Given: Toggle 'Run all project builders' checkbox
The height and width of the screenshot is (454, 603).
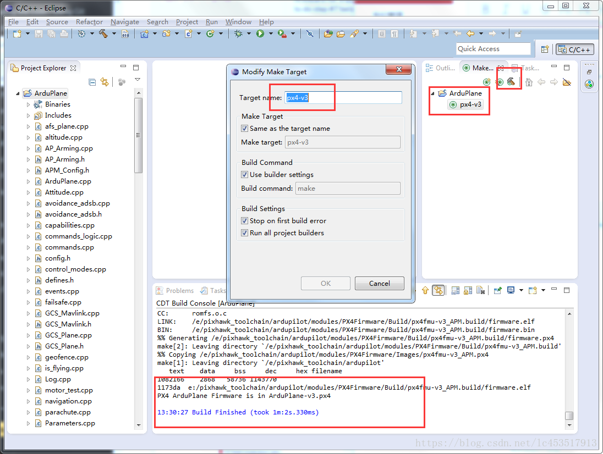Looking at the screenshot, I should click(x=245, y=232).
